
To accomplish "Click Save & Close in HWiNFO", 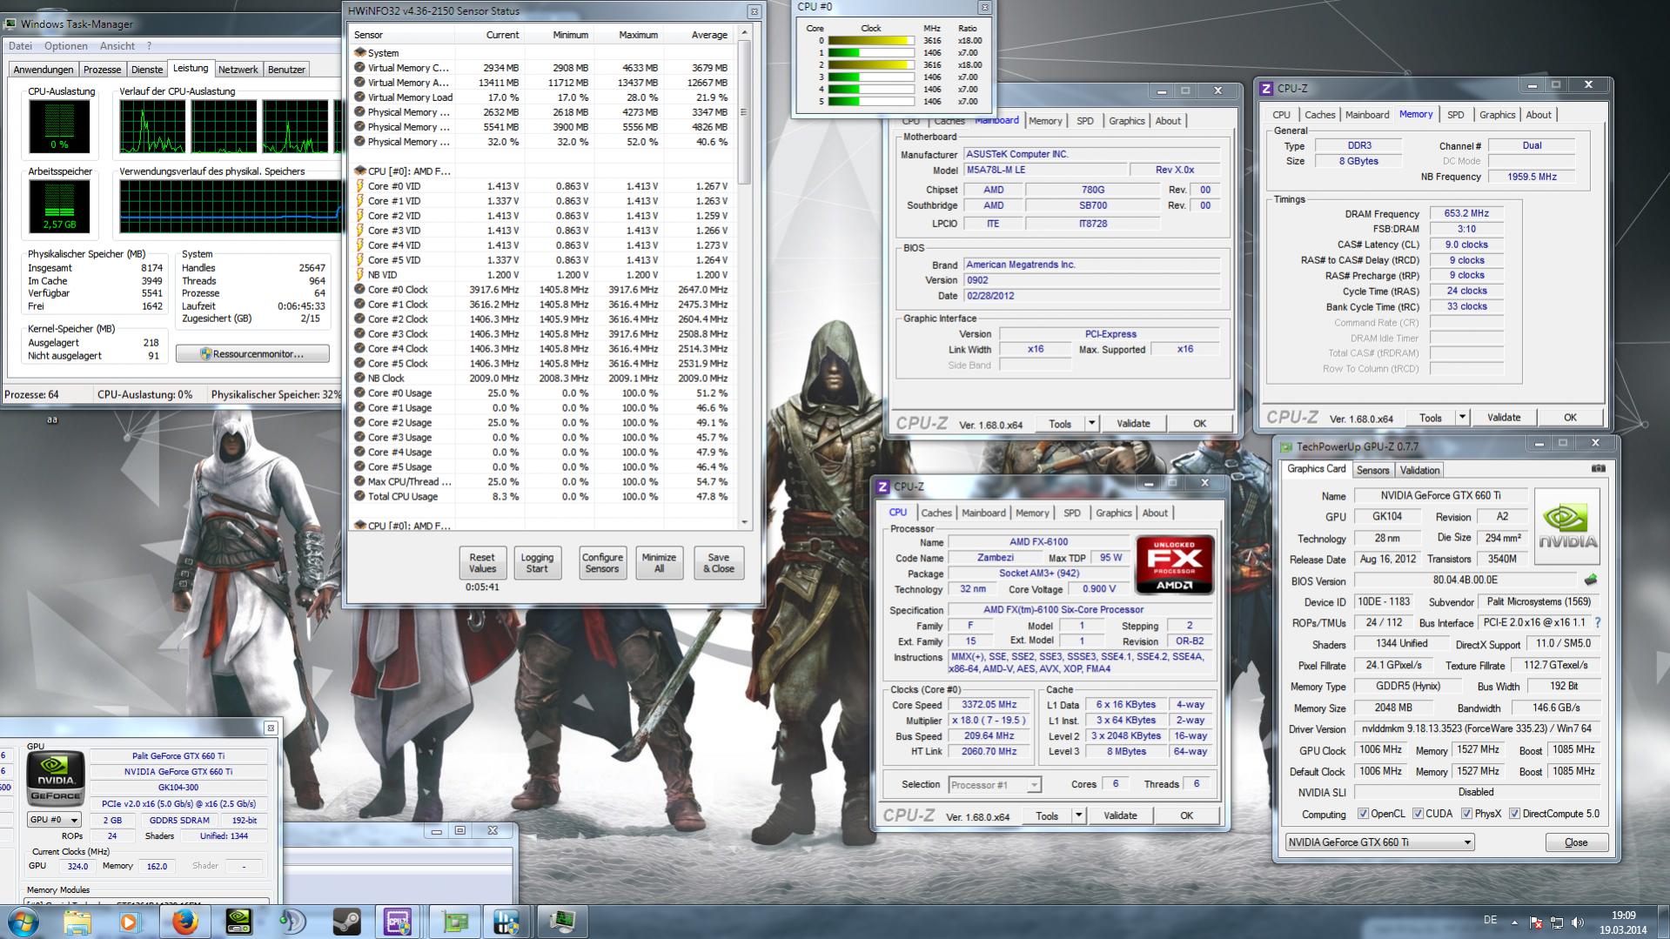I will click(x=719, y=563).
